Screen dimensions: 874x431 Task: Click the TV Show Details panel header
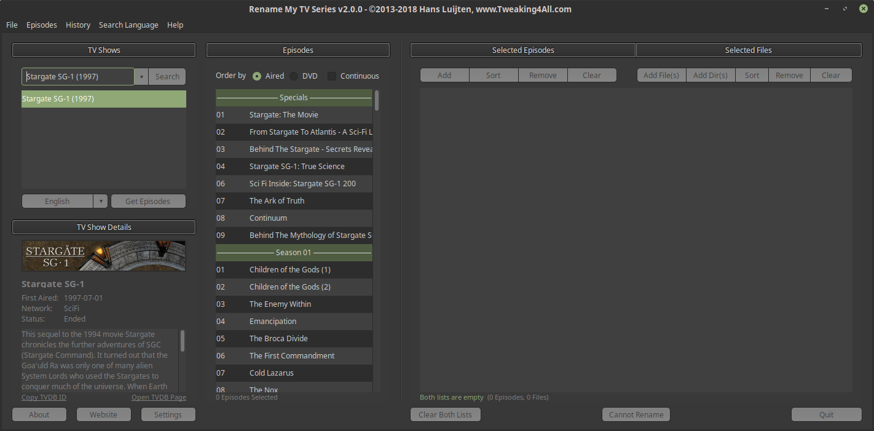click(104, 227)
